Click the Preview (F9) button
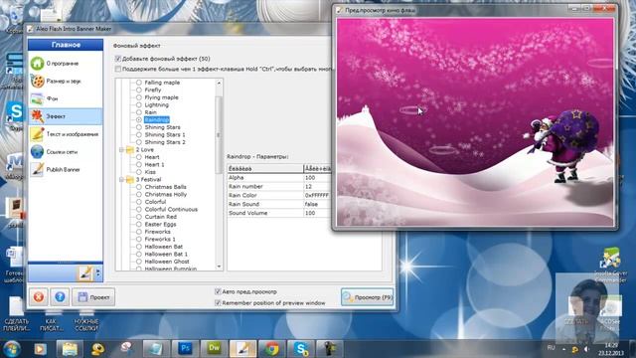The image size is (636, 358). 368,297
